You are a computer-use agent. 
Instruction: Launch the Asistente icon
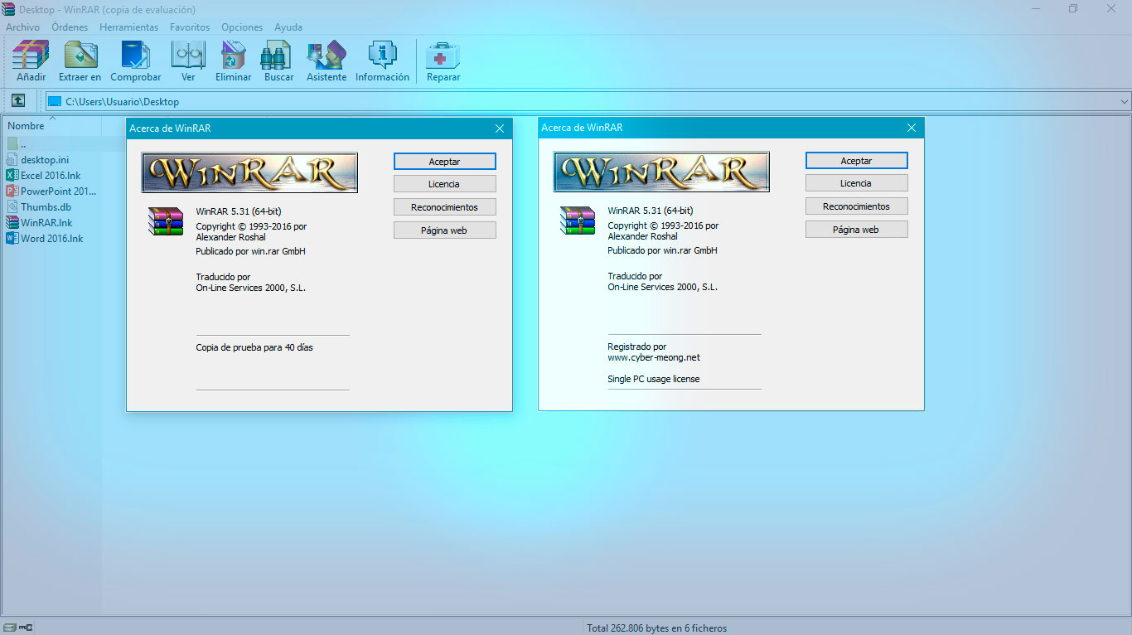[326, 58]
